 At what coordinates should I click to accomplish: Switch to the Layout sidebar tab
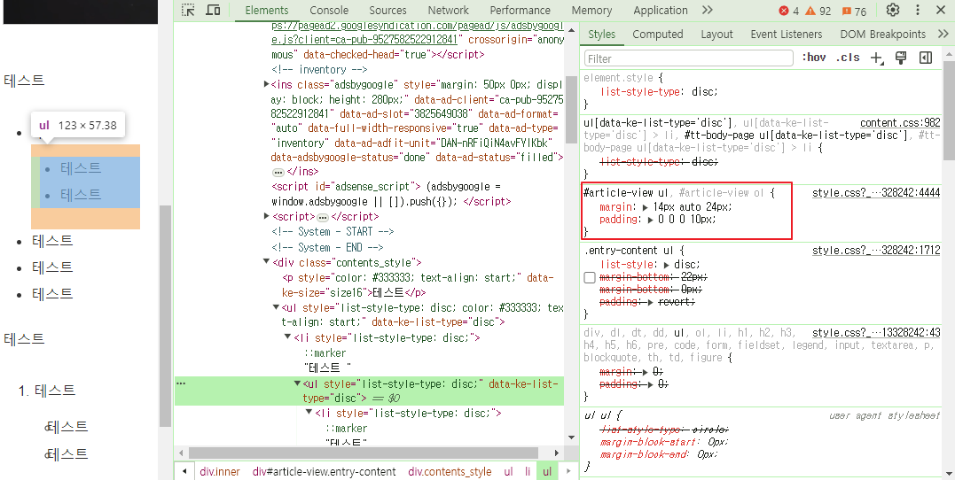(x=716, y=34)
